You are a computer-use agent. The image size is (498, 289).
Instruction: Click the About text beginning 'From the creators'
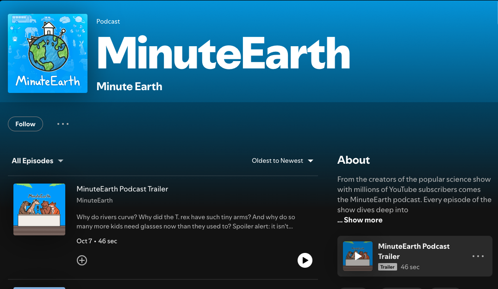click(414, 195)
